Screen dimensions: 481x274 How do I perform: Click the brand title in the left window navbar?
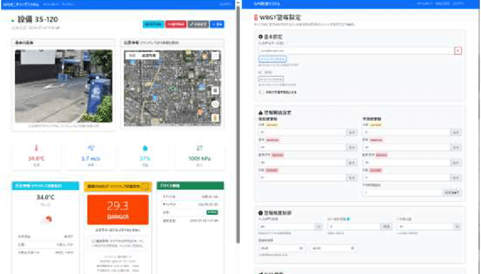(x=21, y=5)
